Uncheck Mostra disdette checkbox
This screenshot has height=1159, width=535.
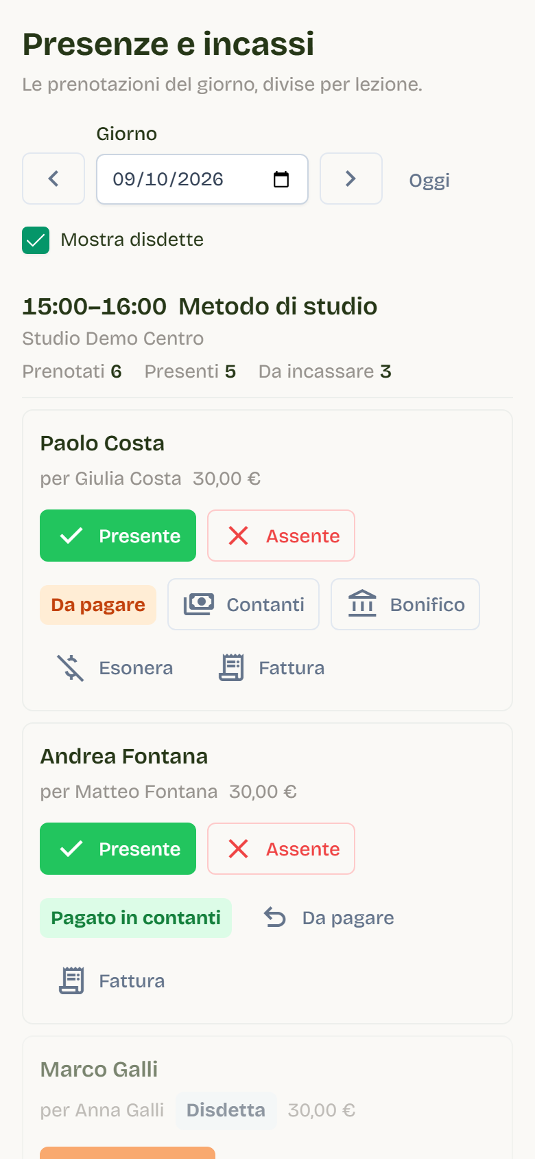click(36, 240)
